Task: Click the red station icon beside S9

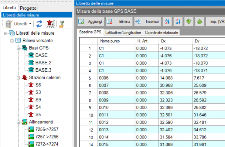Action: coord(31,100)
